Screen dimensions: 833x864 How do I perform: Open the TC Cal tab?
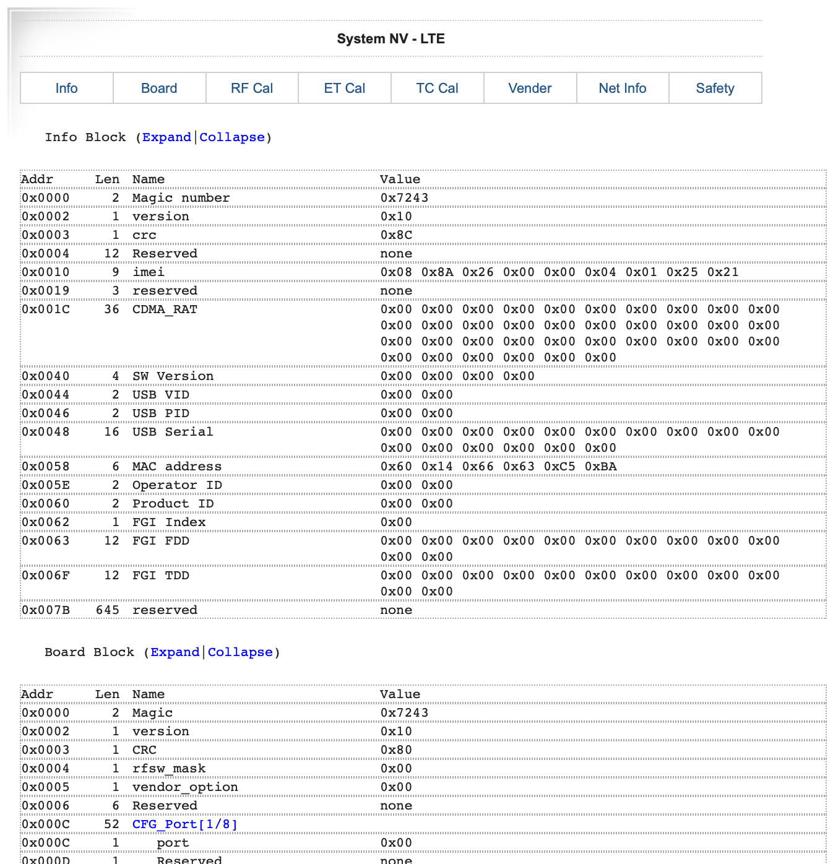437,89
